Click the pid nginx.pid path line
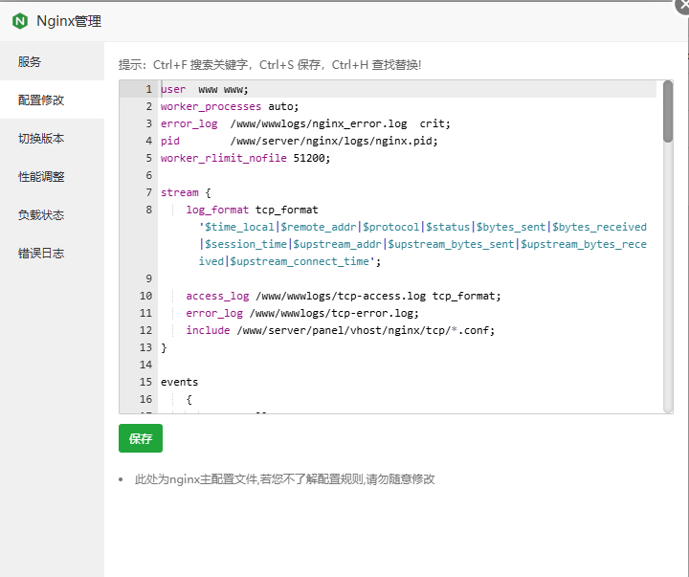689x577 pixels. pyautogui.click(x=300, y=141)
